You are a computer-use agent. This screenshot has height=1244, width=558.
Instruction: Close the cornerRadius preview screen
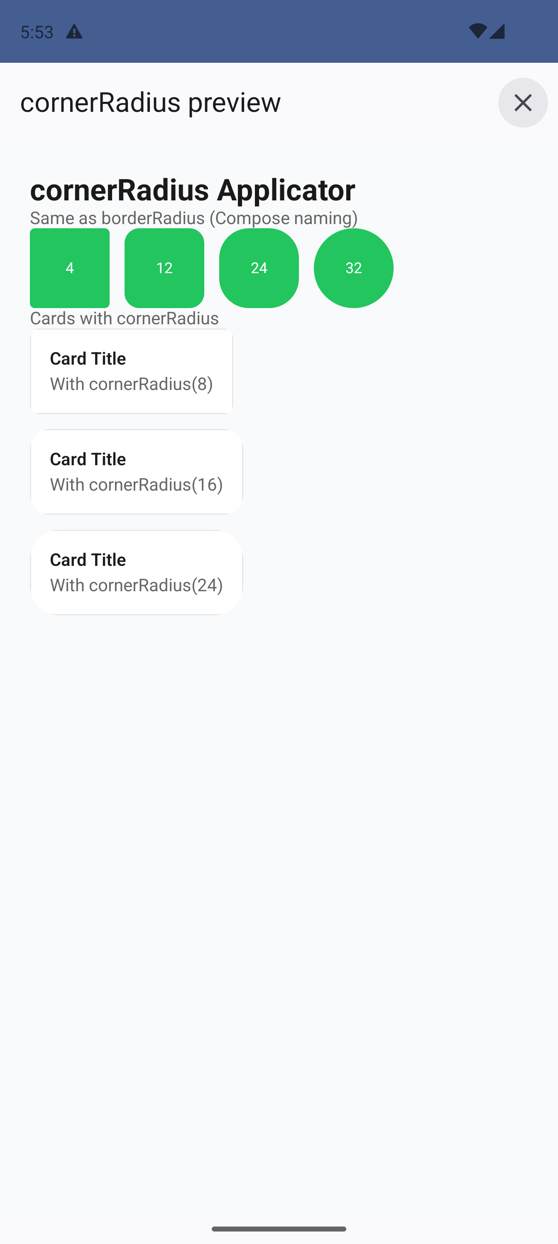522,102
